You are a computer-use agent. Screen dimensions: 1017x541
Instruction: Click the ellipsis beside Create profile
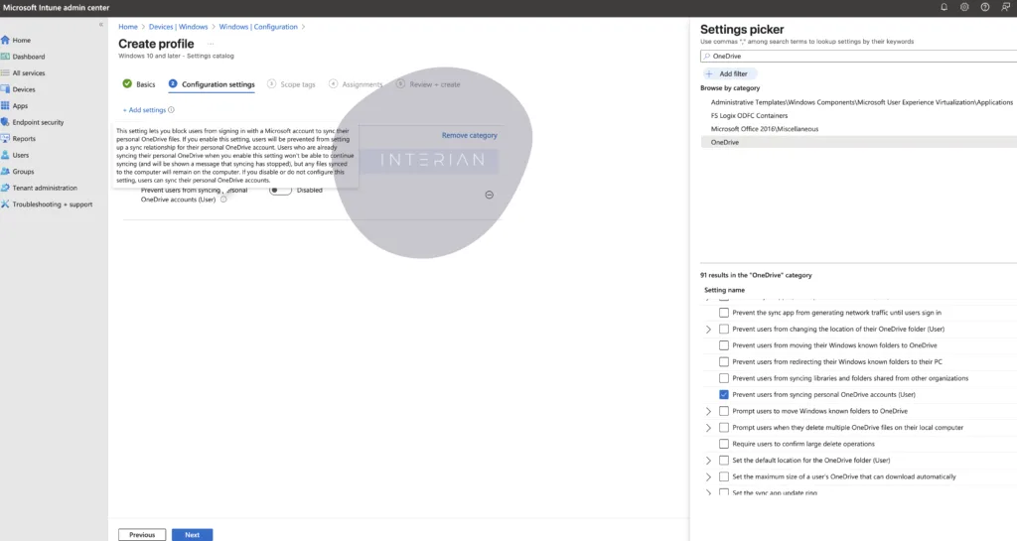tap(211, 44)
